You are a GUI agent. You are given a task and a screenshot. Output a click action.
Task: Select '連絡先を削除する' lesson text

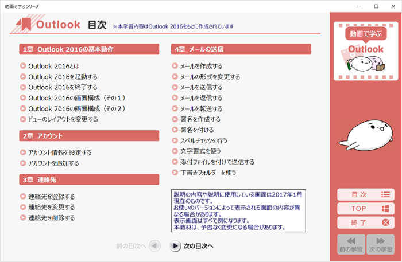[x=52, y=218]
